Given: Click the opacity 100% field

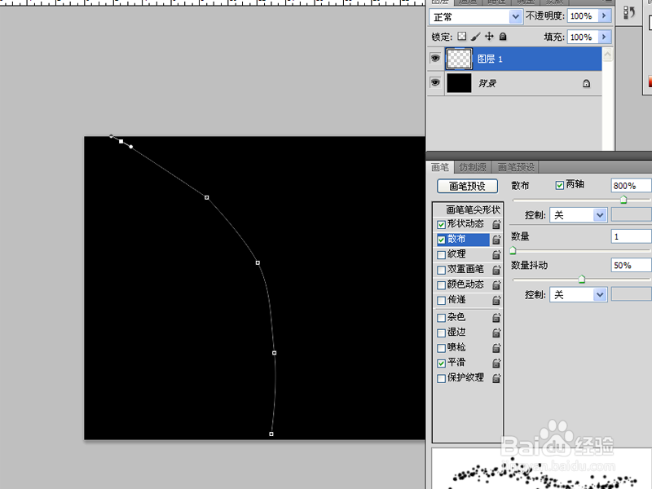Looking at the screenshot, I should (583, 15).
